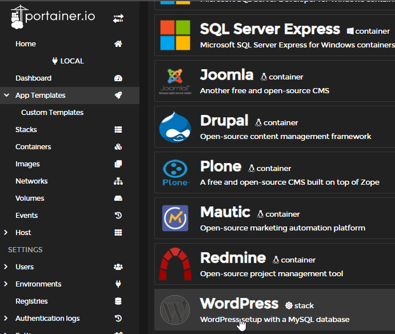Screen dimensions: 395x334
Task: Click the Stacks list icon
Action: pyautogui.click(x=118, y=130)
